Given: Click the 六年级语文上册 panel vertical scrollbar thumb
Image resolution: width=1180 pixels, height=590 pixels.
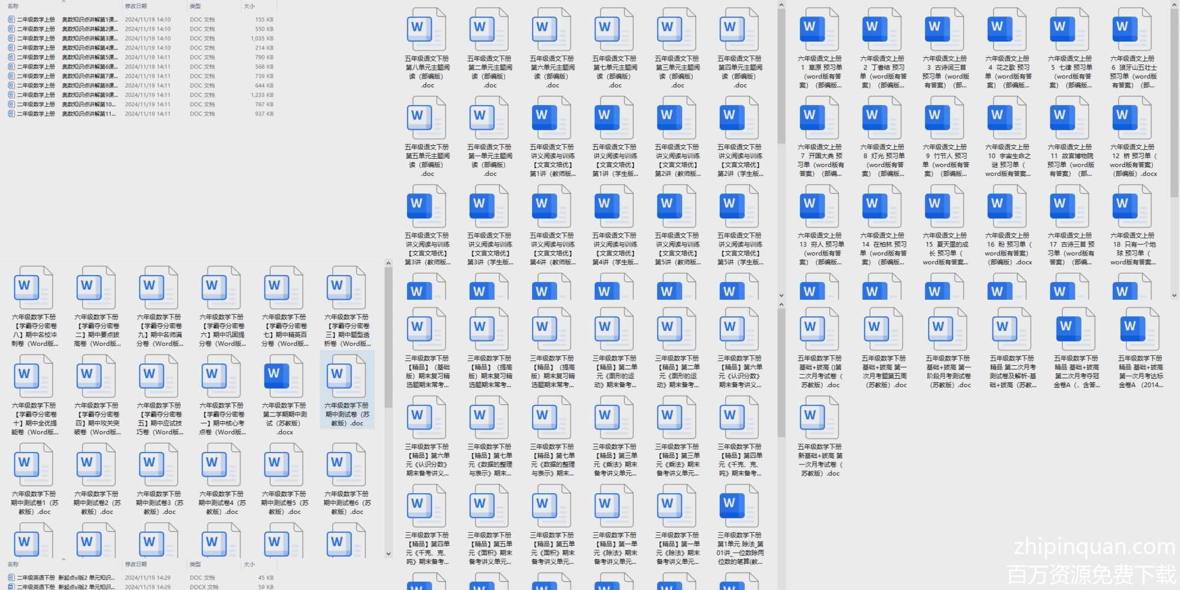Looking at the screenshot, I should [1174, 103].
